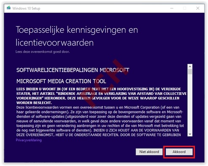Open the Privacyverklaring link

[29, 140]
